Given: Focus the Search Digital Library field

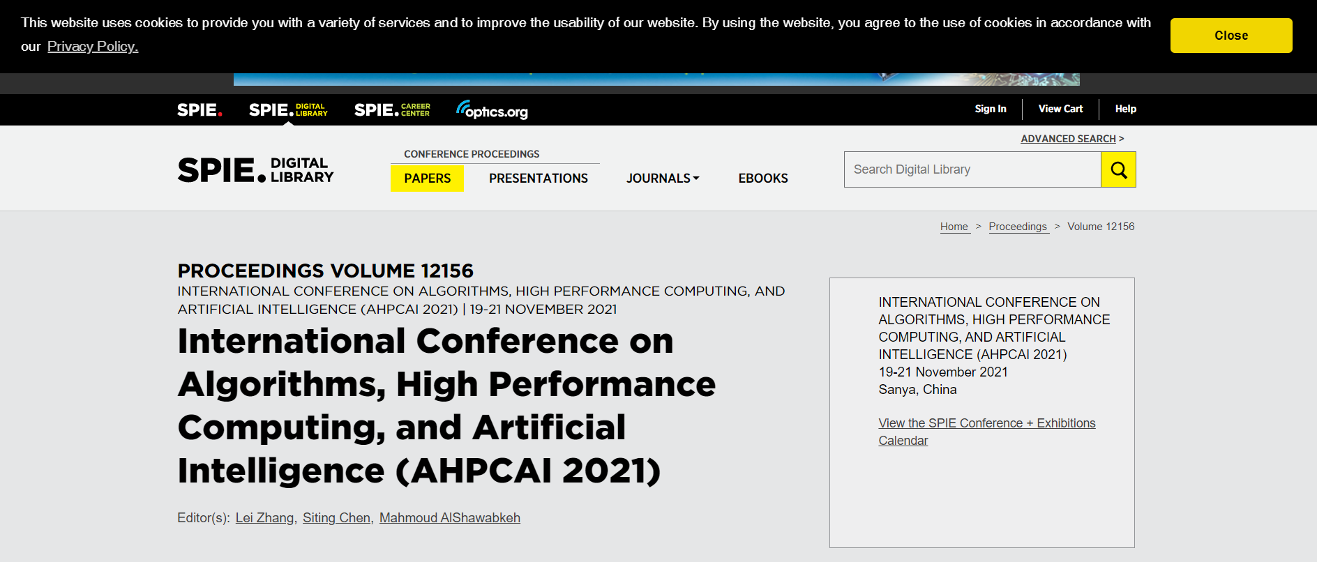Looking at the screenshot, I should coord(972,169).
